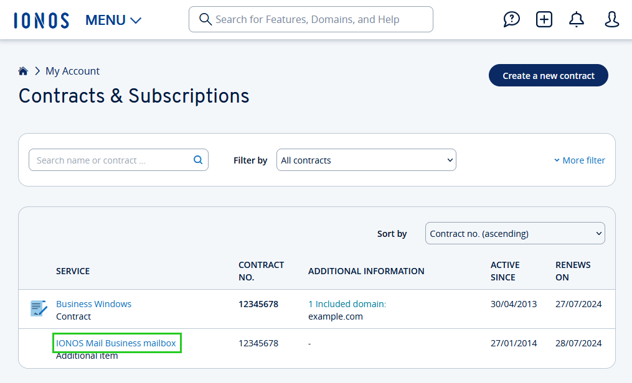The height and width of the screenshot is (383, 632).
Task: Open the All contracts filter dropdown
Action: (x=366, y=160)
